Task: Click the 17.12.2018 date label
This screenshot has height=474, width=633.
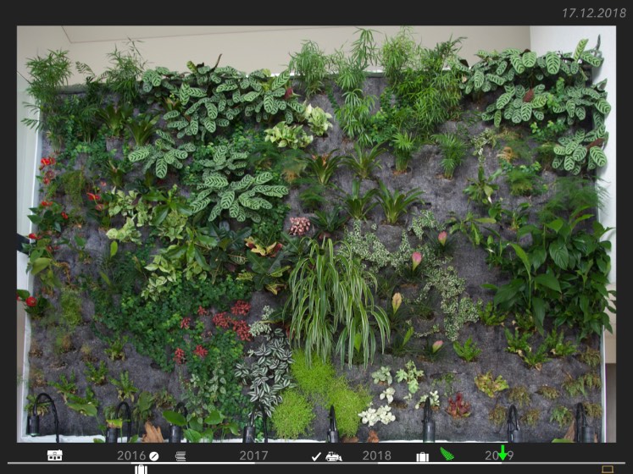Action: [591, 13]
